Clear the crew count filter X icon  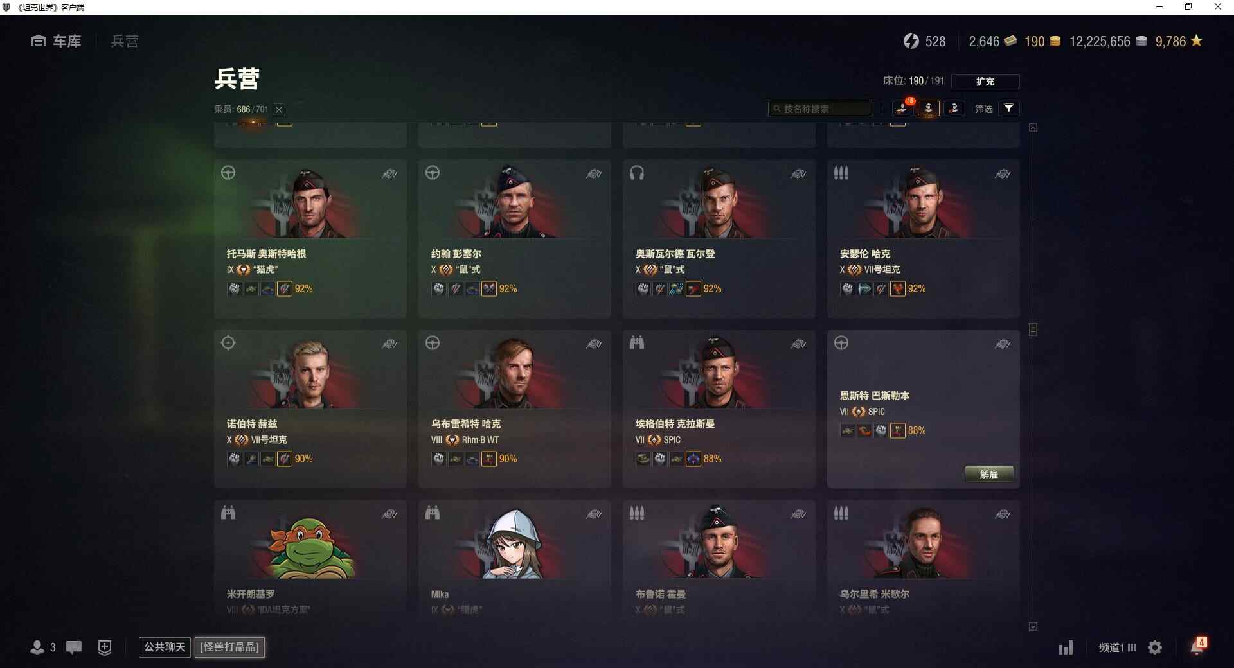tap(279, 110)
